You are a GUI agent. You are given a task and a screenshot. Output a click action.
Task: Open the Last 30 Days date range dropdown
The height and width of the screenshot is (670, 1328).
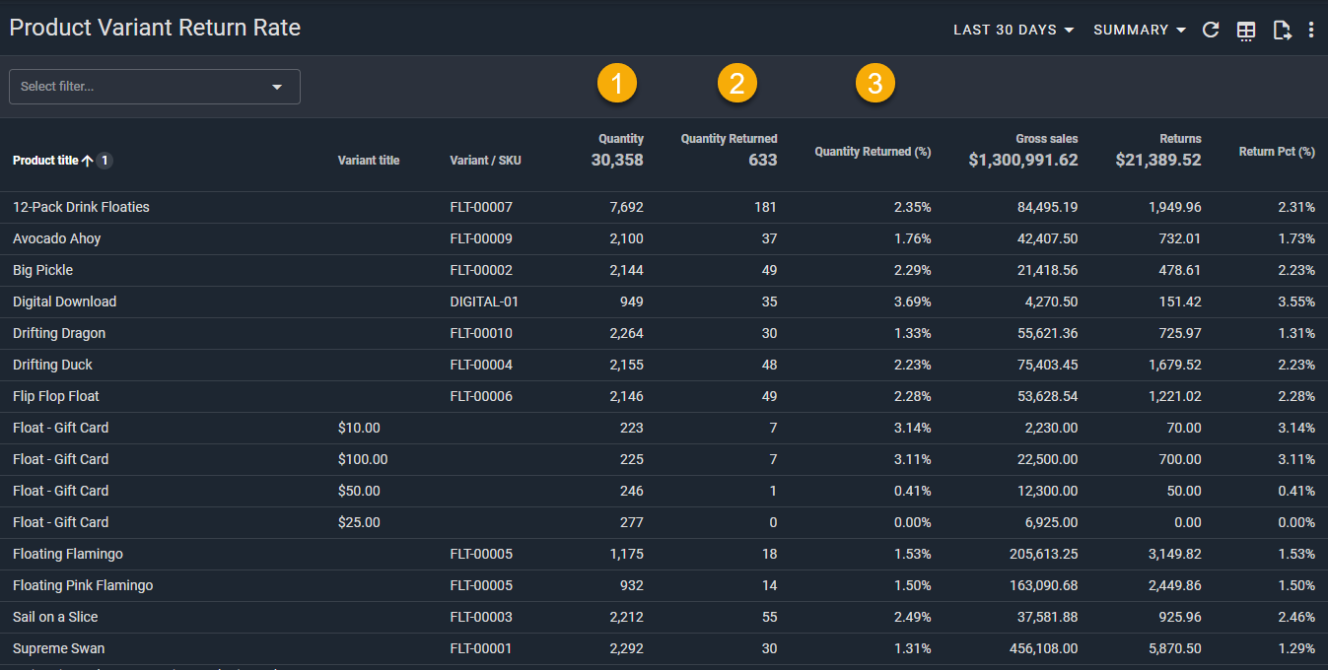pos(1013,31)
